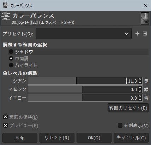Click the image thumbnail preview in the header

click(145, 18)
